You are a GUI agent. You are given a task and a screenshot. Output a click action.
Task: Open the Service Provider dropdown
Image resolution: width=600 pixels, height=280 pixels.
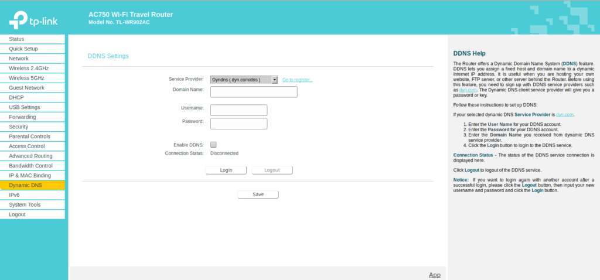(244, 80)
